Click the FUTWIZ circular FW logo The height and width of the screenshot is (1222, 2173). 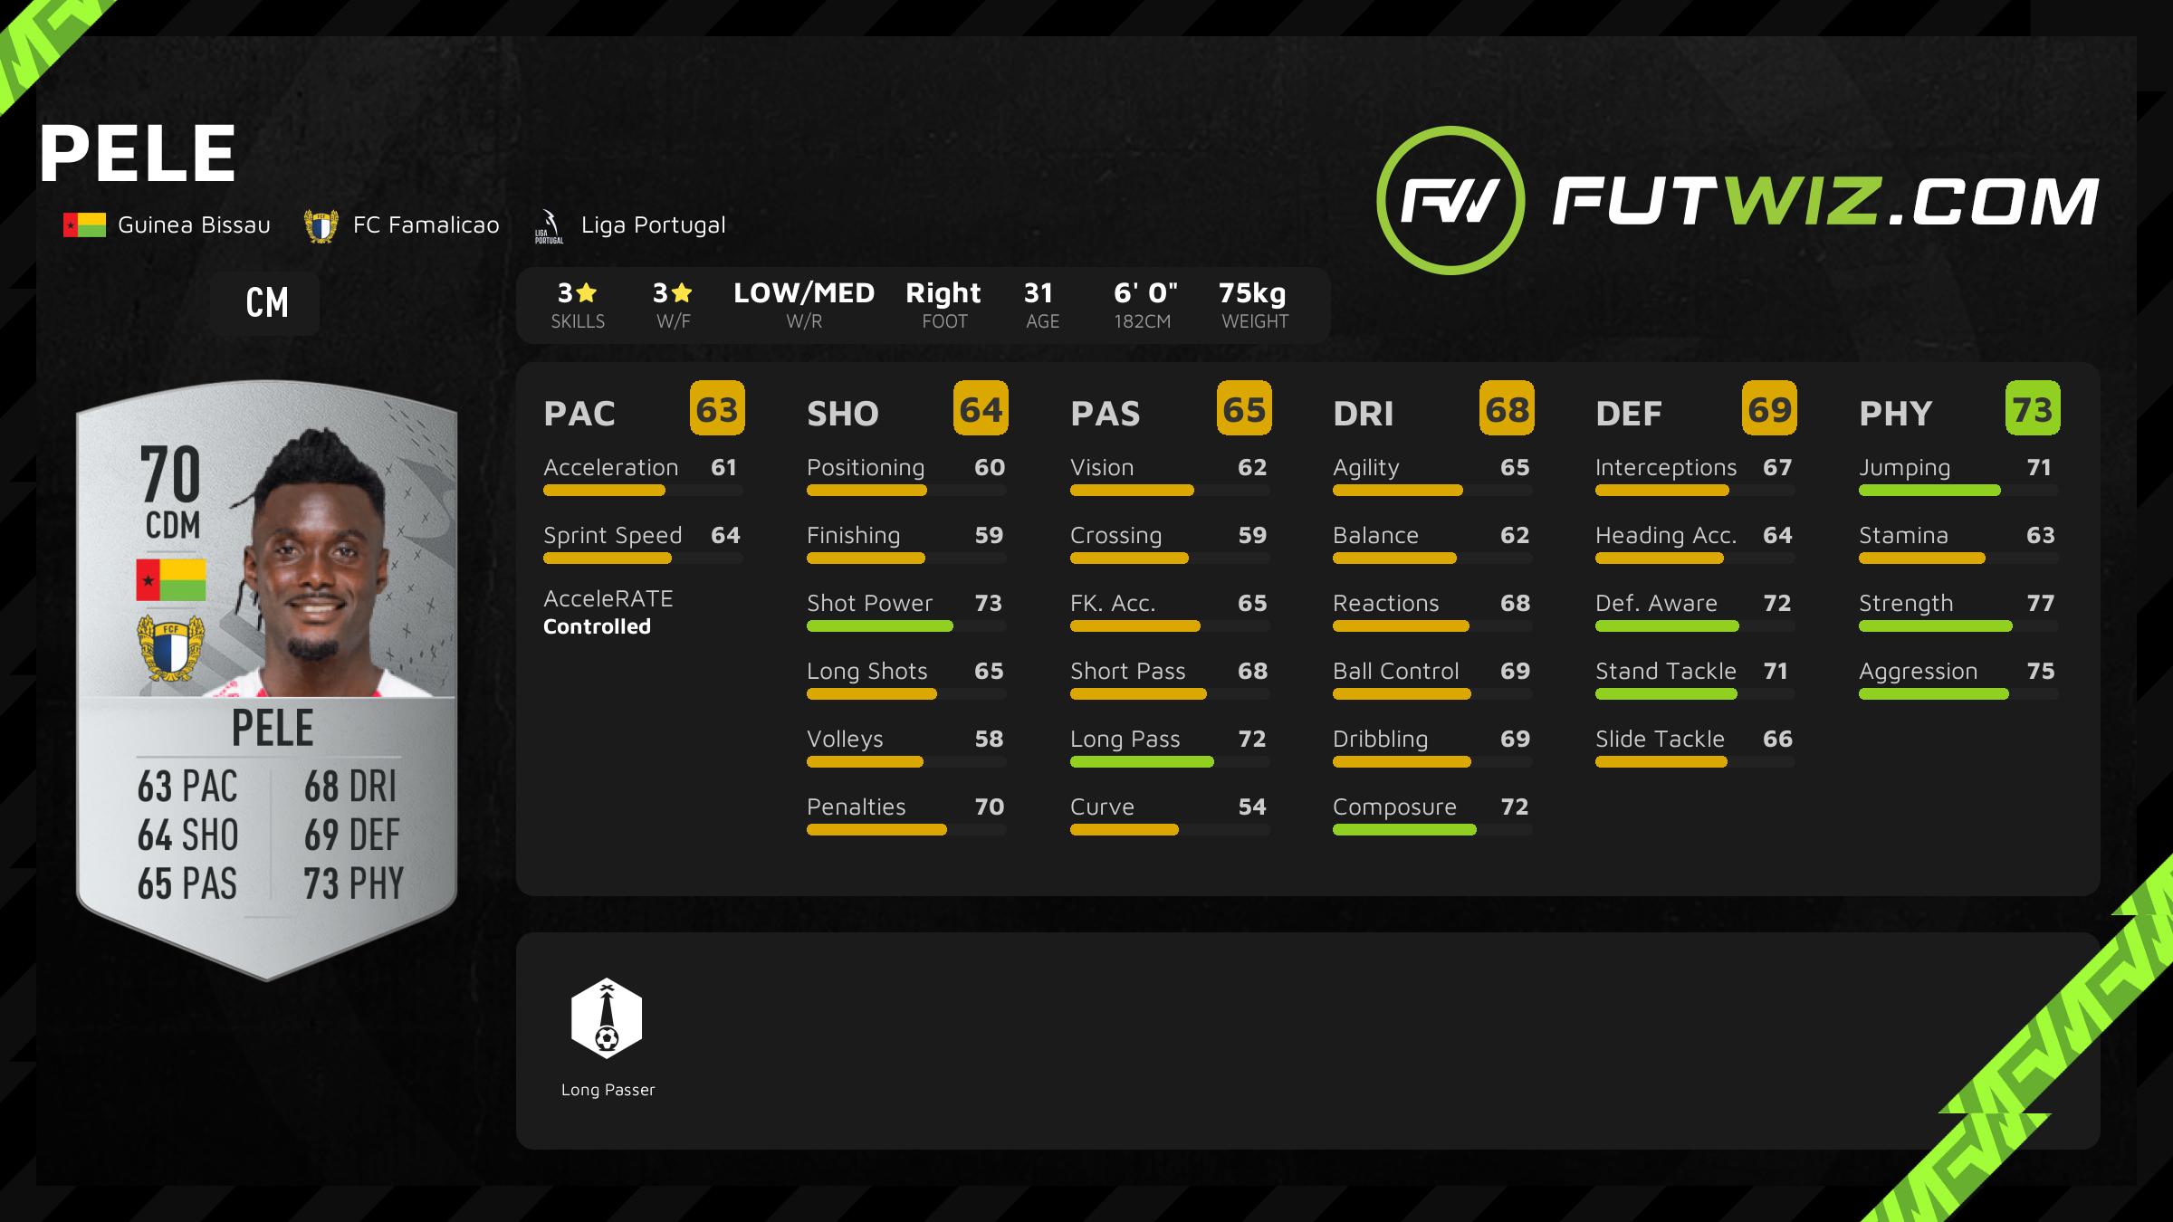point(1450,200)
